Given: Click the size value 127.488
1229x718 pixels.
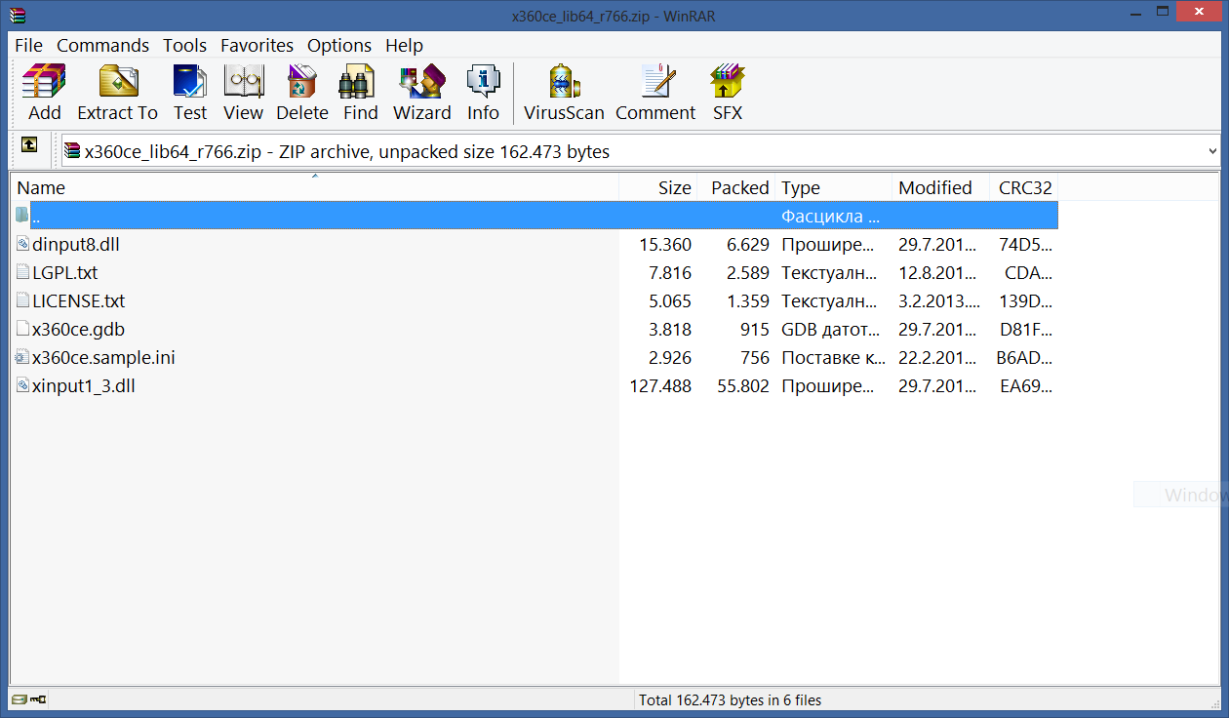Looking at the screenshot, I should point(661,385).
